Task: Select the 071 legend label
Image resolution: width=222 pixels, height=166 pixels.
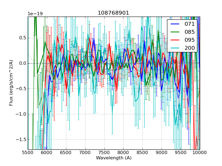Action: pyautogui.click(x=190, y=24)
